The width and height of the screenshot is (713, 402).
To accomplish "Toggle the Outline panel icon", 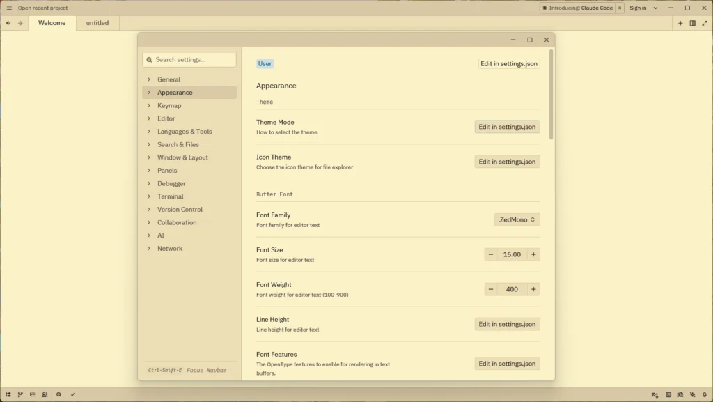I will pos(32,394).
